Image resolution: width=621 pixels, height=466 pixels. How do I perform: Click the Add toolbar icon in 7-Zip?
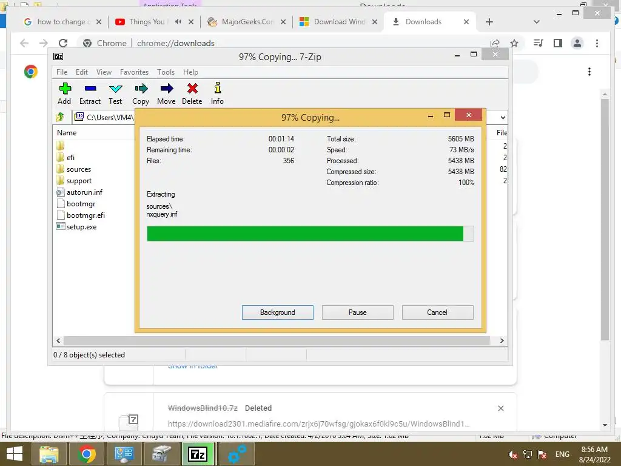coord(64,93)
